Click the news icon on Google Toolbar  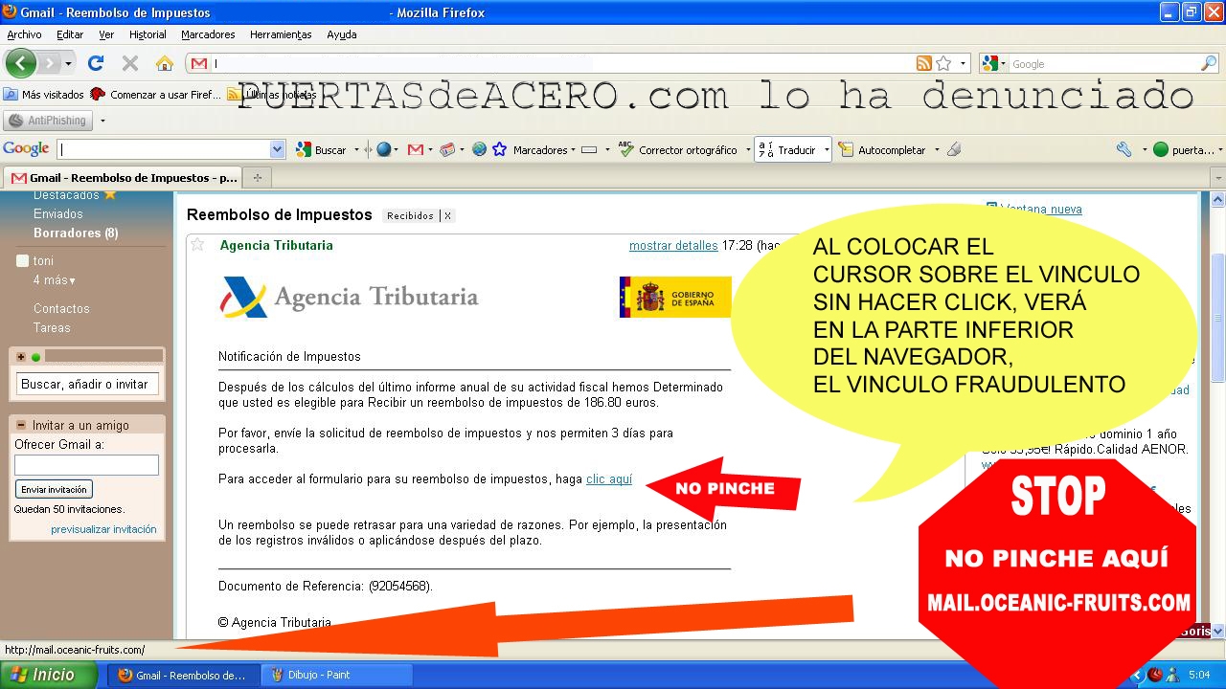[x=447, y=149]
